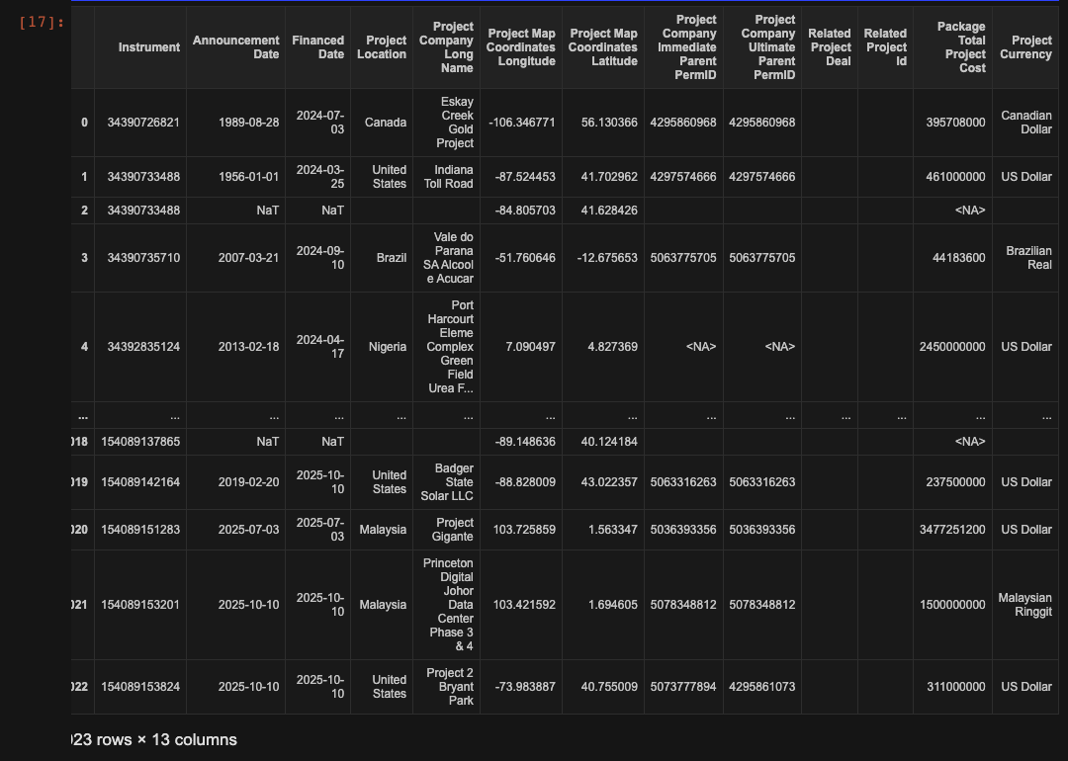1068x761 pixels.
Task: Click PermID 5073777894 in Immediate Parent column
Action: coord(683,687)
